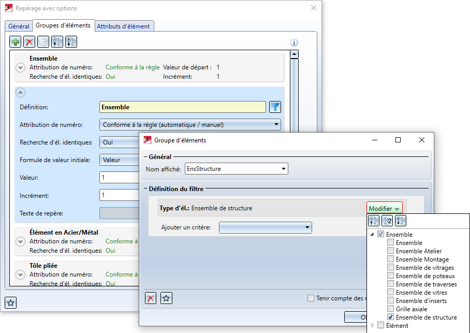Screen dimensions: 470x333
Task: Click the green plus add group icon
Action: point(16,42)
